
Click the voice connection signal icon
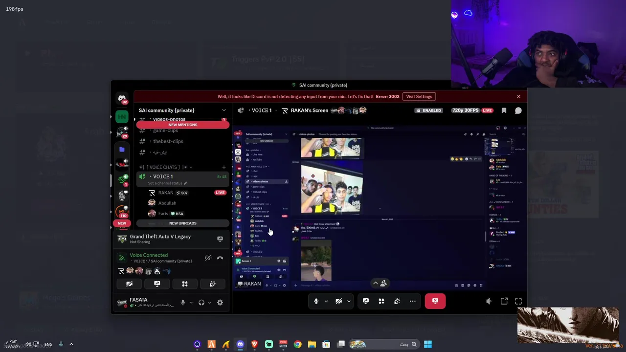[122, 258]
